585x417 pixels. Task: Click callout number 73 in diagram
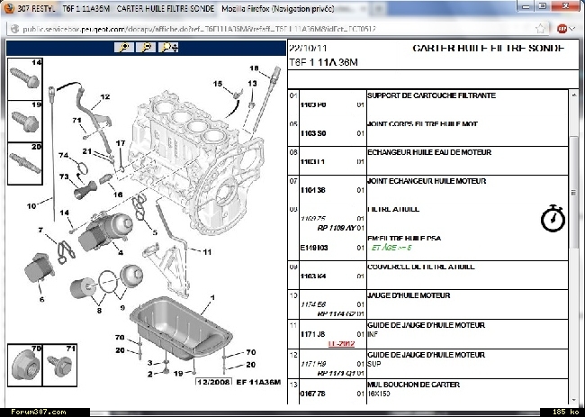pos(64,177)
